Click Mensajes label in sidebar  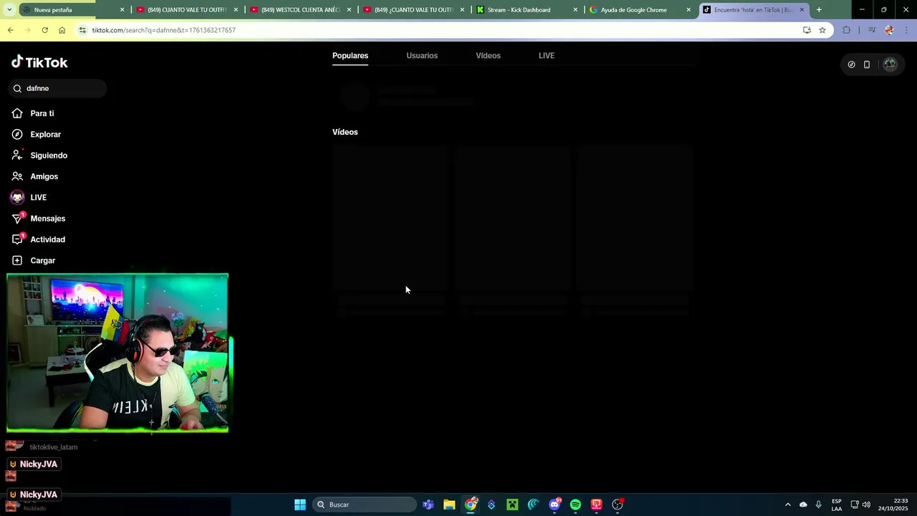[48, 219]
